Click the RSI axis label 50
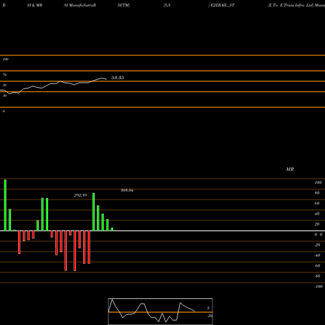This screenshot has height=325, width=325. pos(5,85)
